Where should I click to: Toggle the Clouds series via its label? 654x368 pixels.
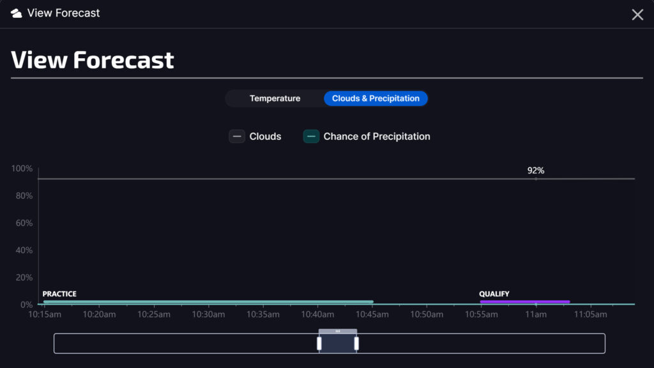pos(265,136)
